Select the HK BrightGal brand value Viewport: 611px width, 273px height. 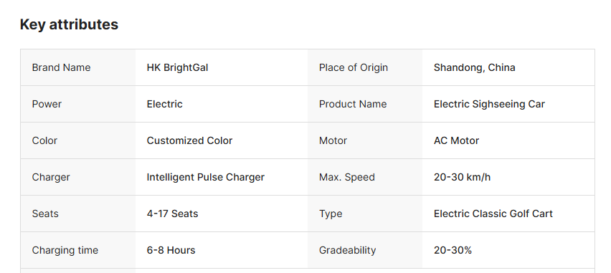point(177,67)
